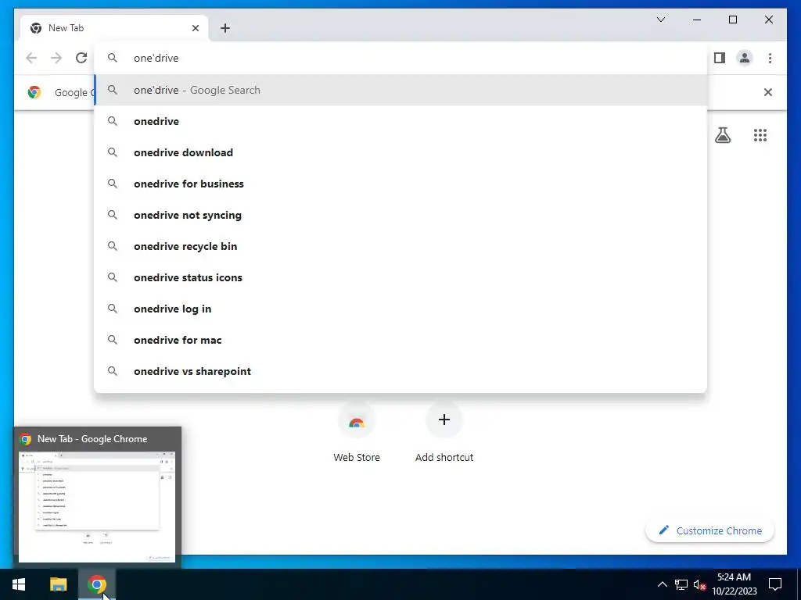Open the Chrome profile avatar
Image resolution: width=801 pixels, height=600 pixels.
pos(745,58)
